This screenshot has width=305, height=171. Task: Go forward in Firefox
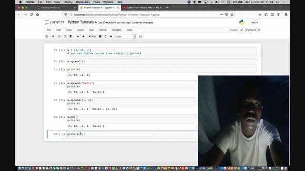tap(25, 15)
